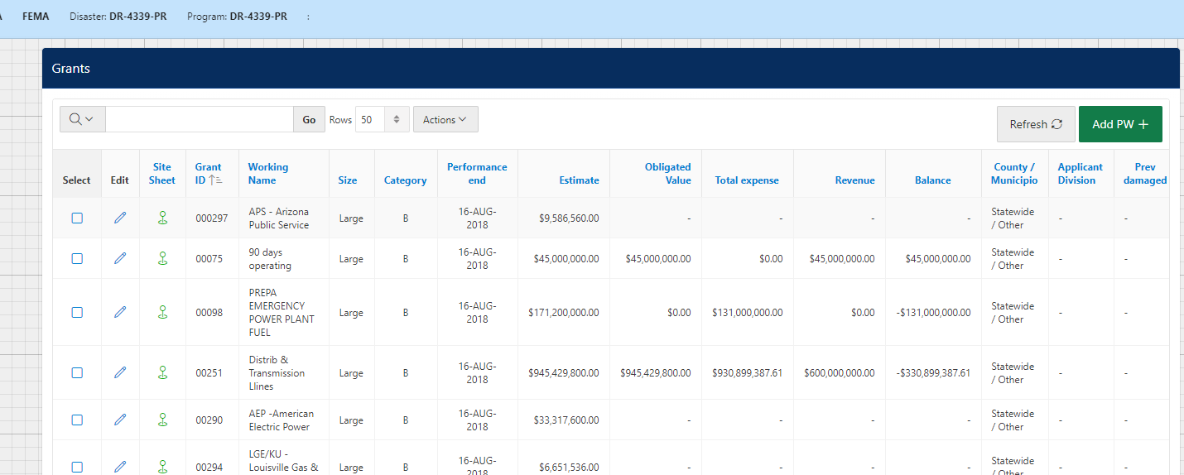Focus the report search field

tap(200, 119)
